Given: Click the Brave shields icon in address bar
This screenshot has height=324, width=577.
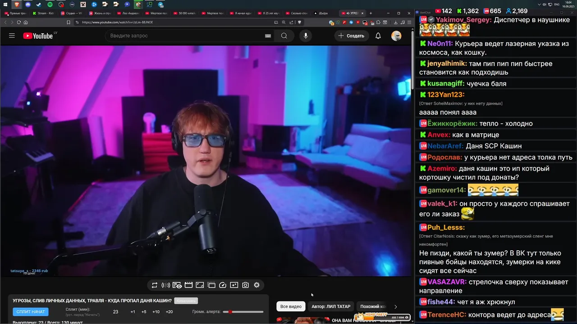Looking at the screenshot, I should (299, 22).
